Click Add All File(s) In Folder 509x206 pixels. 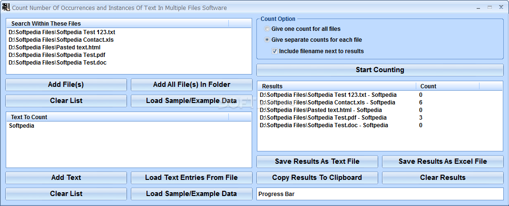192,85
